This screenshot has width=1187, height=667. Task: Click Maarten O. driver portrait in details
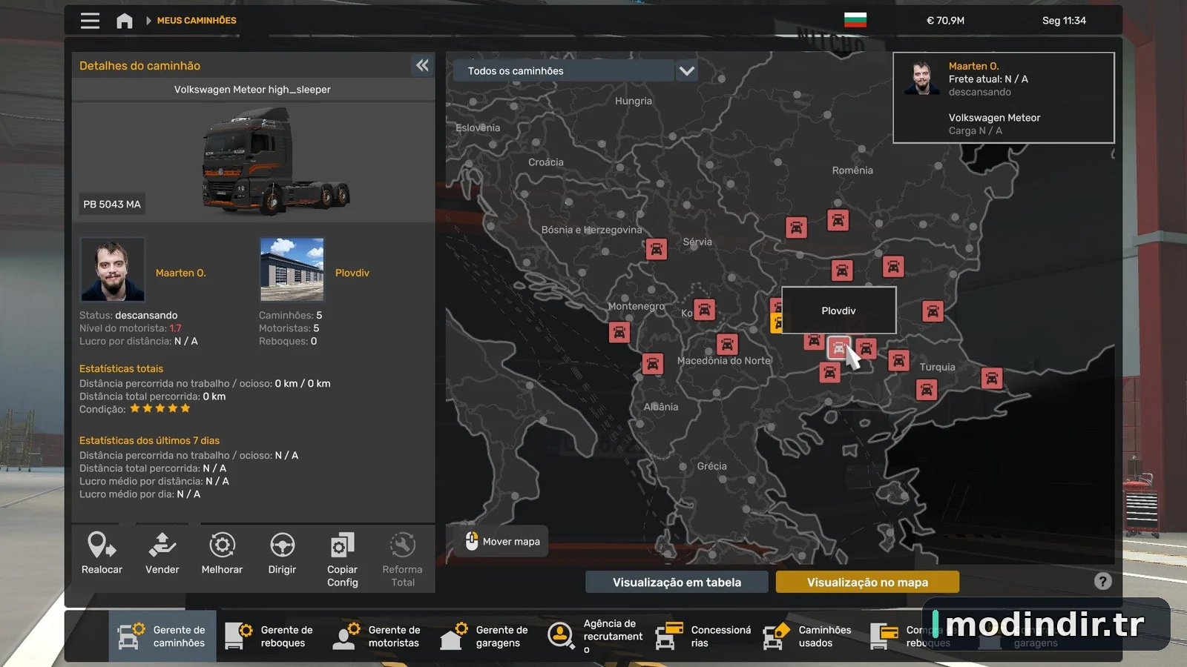point(113,269)
